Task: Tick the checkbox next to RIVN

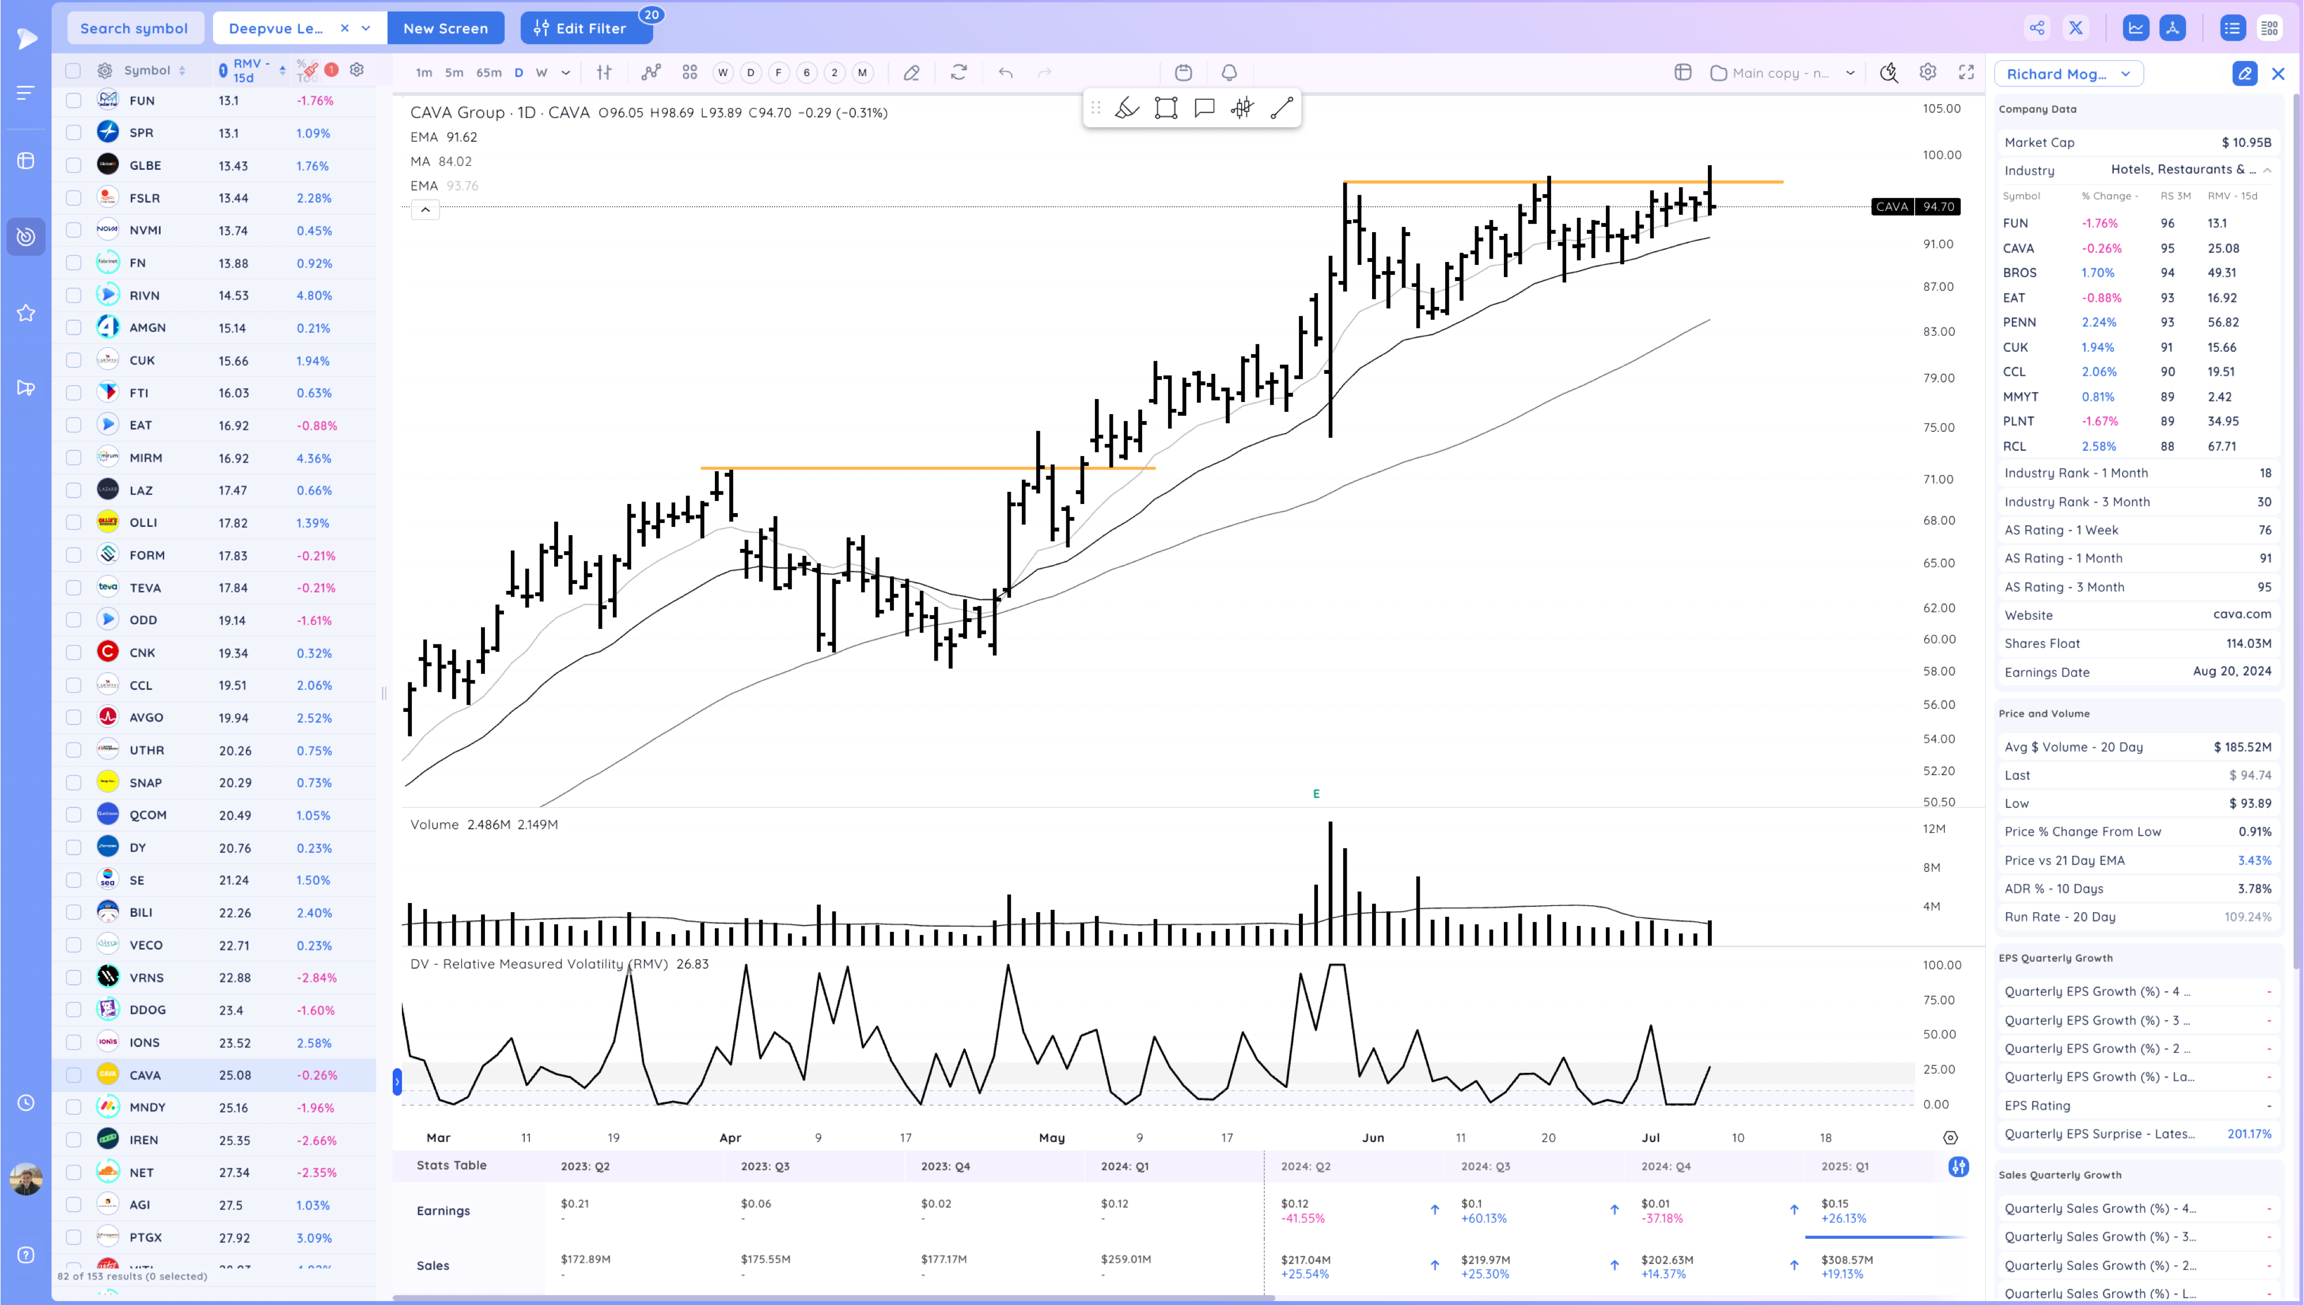Action: (74, 295)
